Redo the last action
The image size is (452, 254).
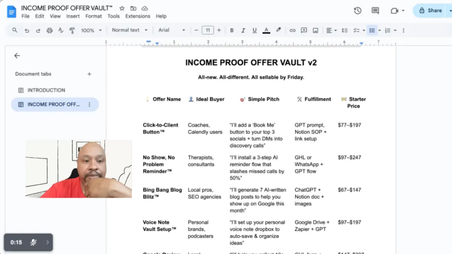pyautogui.click(x=38, y=30)
